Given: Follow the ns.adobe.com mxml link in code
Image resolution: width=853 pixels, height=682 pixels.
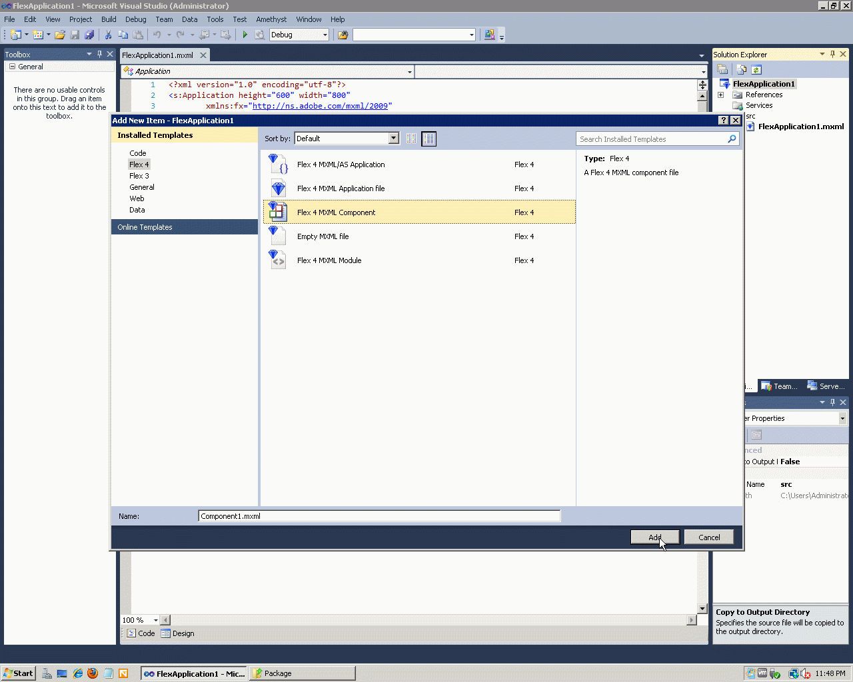Looking at the screenshot, I should point(320,106).
